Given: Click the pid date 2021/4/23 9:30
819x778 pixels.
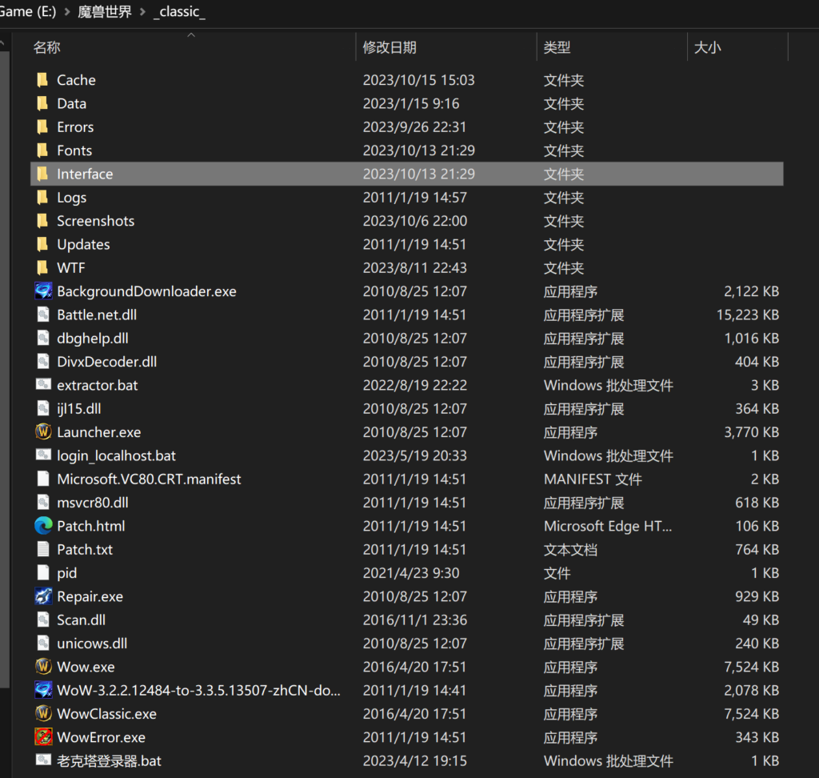Looking at the screenshot, I should (411, 573).
